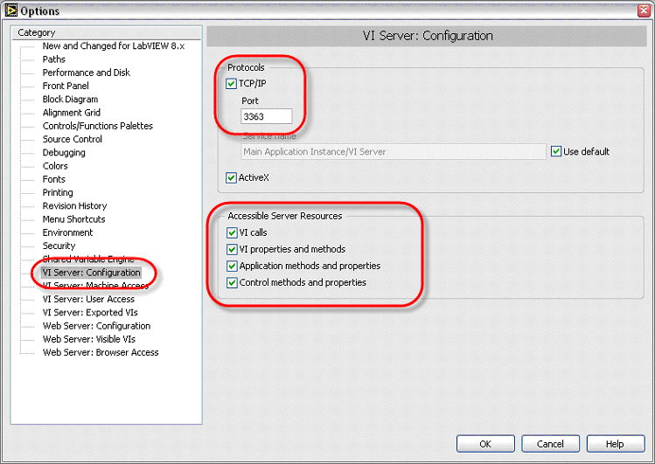Click the LabVIEW icon in title bar

[10, 10]
